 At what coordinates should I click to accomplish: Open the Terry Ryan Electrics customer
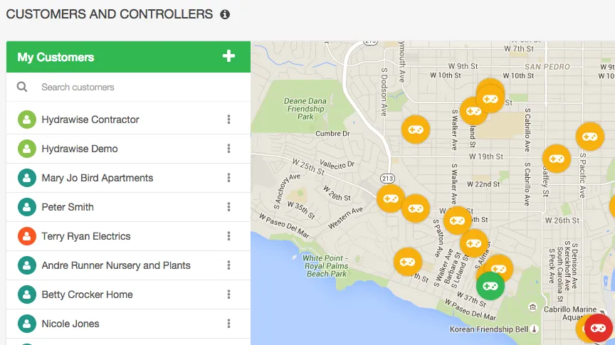point(86,236)
